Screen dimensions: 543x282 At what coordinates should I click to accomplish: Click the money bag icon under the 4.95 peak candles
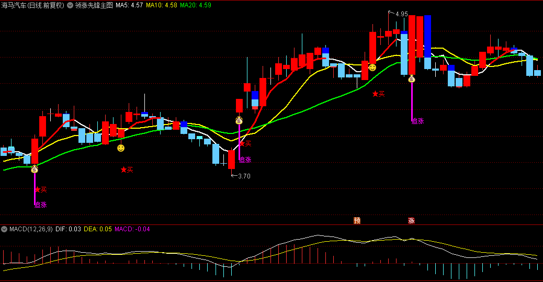tap(411, 79)
